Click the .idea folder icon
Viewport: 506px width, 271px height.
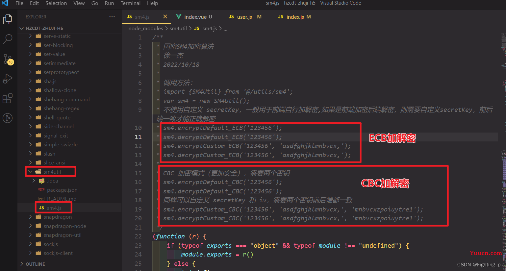point(41,181)
